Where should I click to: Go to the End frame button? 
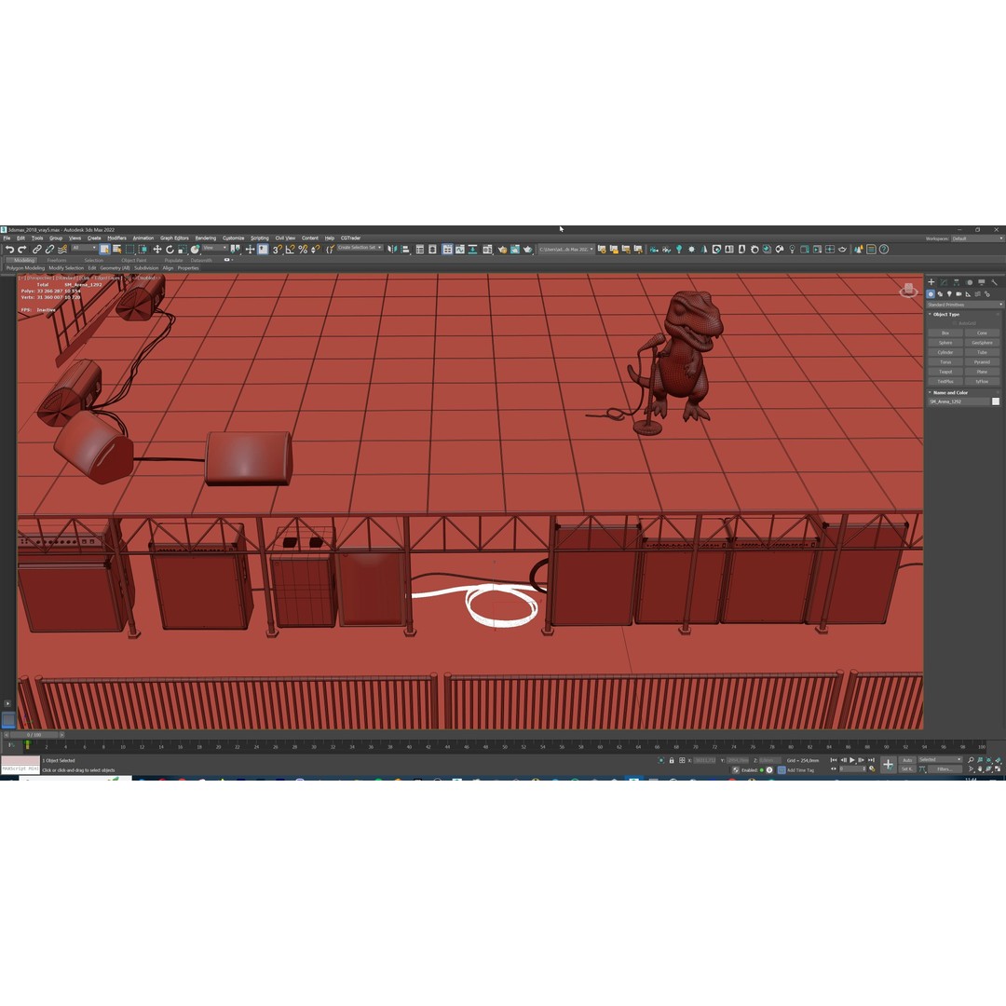click(x=871, y=760)
